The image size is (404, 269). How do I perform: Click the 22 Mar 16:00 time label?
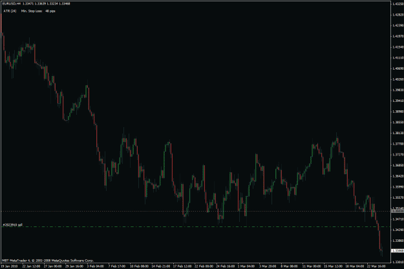coord(376,266)
